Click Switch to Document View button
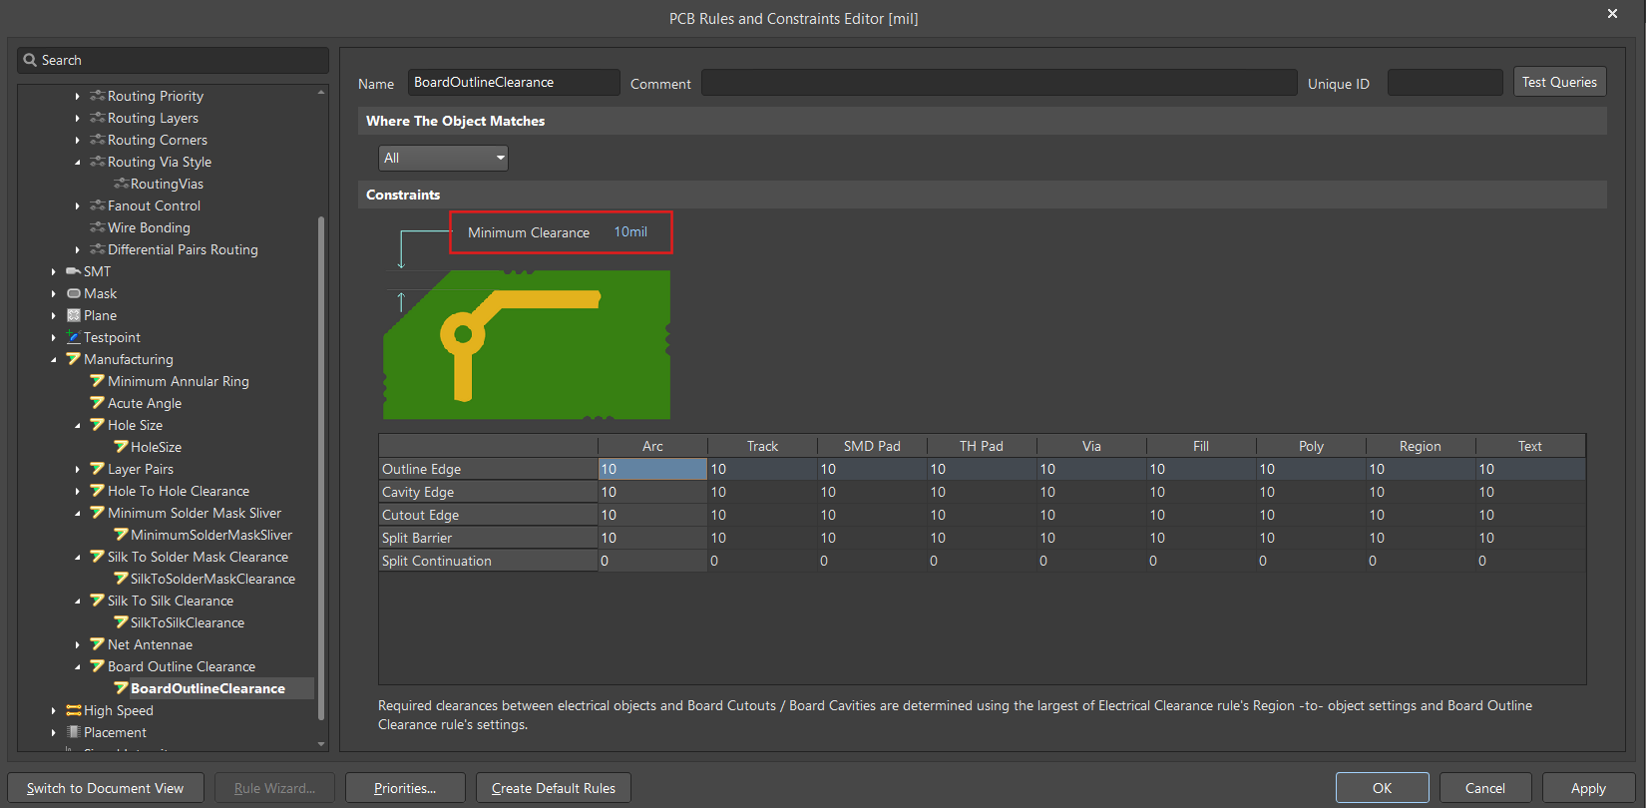The height and width of the screenshot is (808, 1646). point(105,788)
